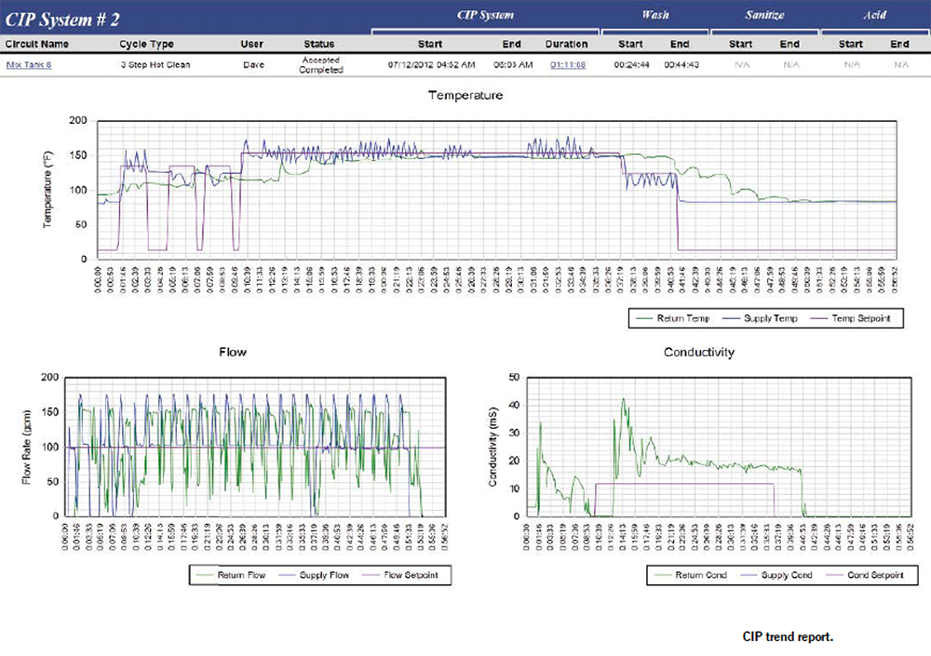Toggle Return Temp legend entry
Image resolution: width=931 pixels, height=656 pixels.
tap(673, 318)
